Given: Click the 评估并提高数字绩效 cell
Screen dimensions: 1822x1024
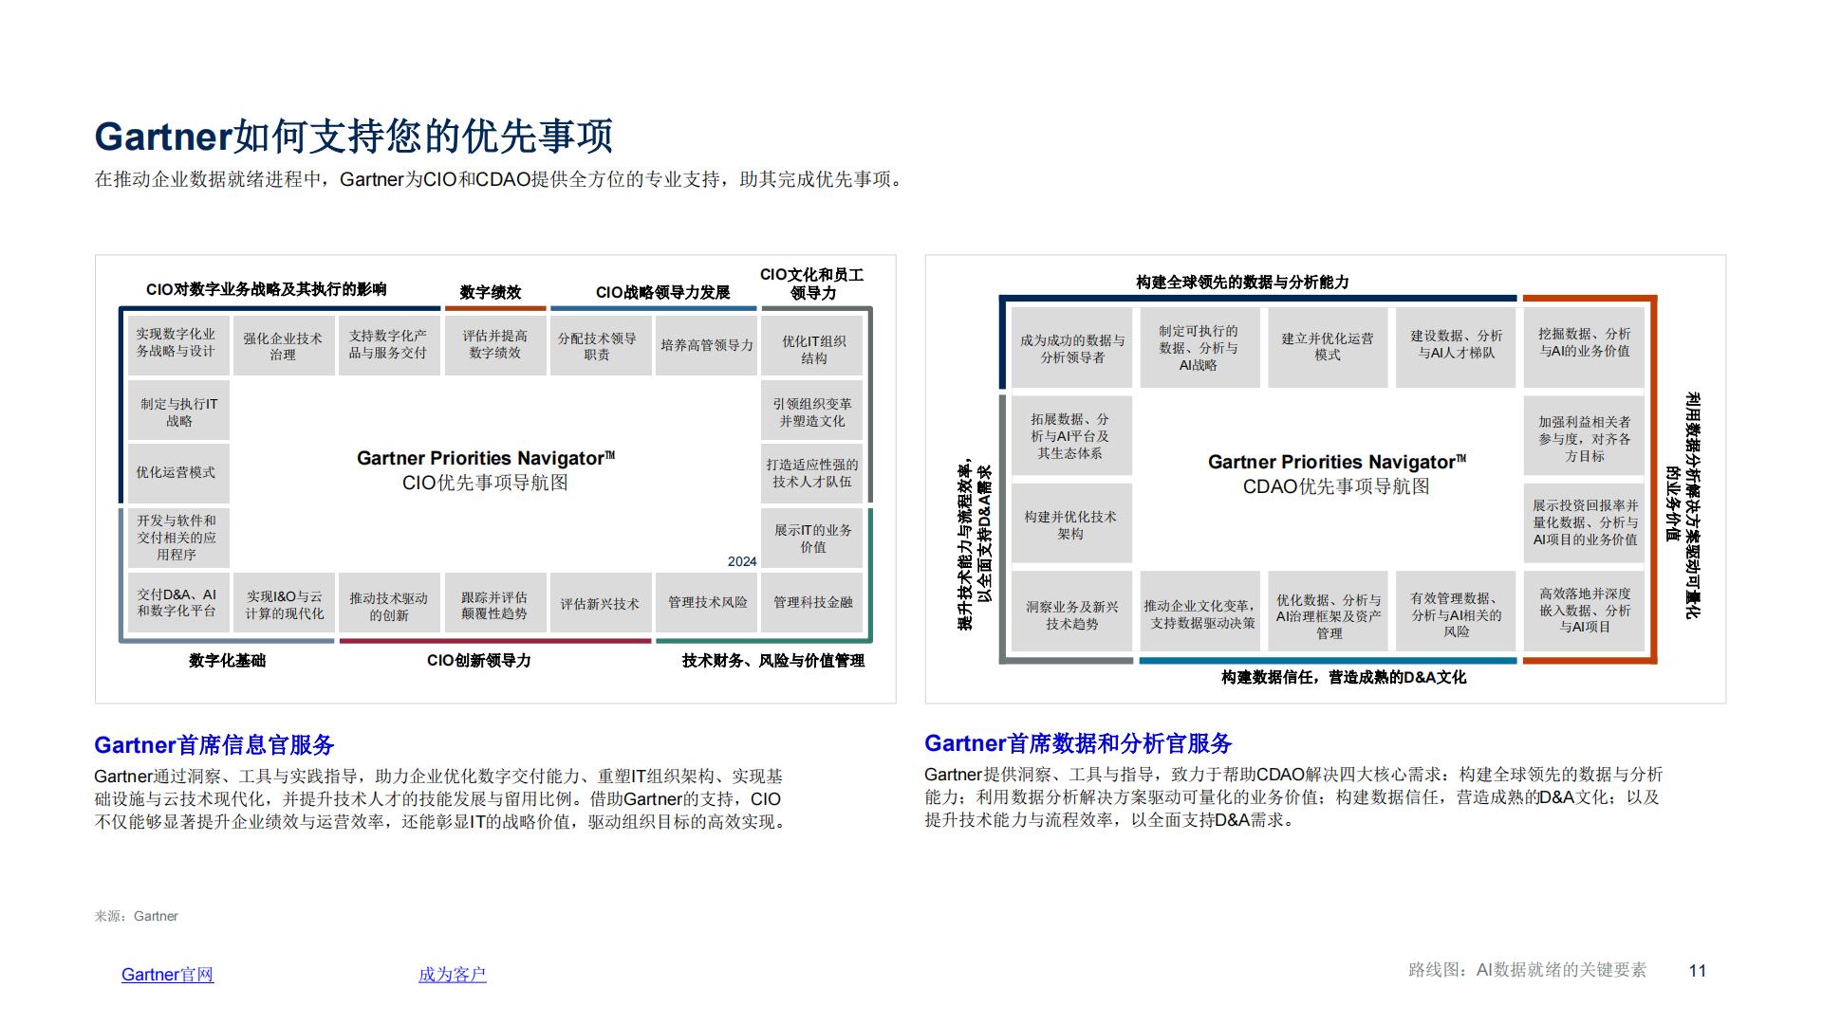Looking at the screenshot, I should coord(494,344).
